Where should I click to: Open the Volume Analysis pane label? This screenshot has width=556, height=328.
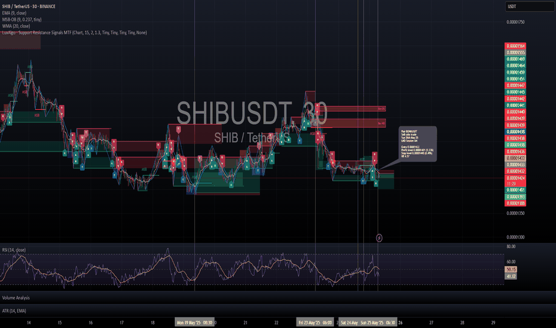16,298
